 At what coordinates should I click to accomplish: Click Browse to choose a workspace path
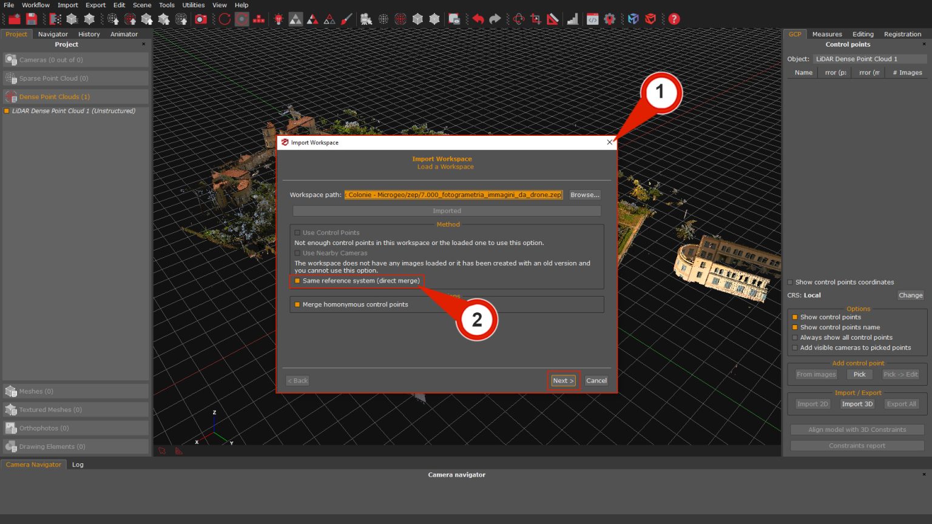click(x=584, y=195)
